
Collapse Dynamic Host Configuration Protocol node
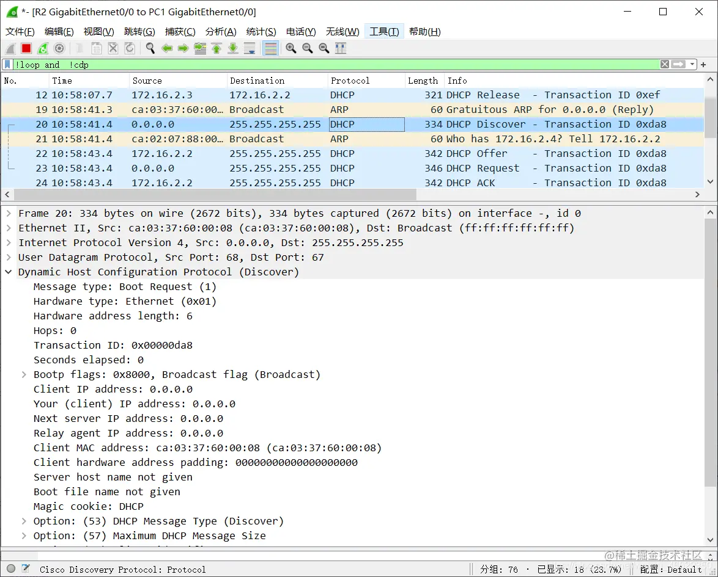click(x=8, y=272)
